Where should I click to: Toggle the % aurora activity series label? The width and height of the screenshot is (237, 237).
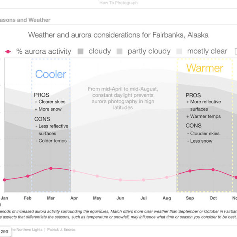pyautogui.click(x=43, y=51)
